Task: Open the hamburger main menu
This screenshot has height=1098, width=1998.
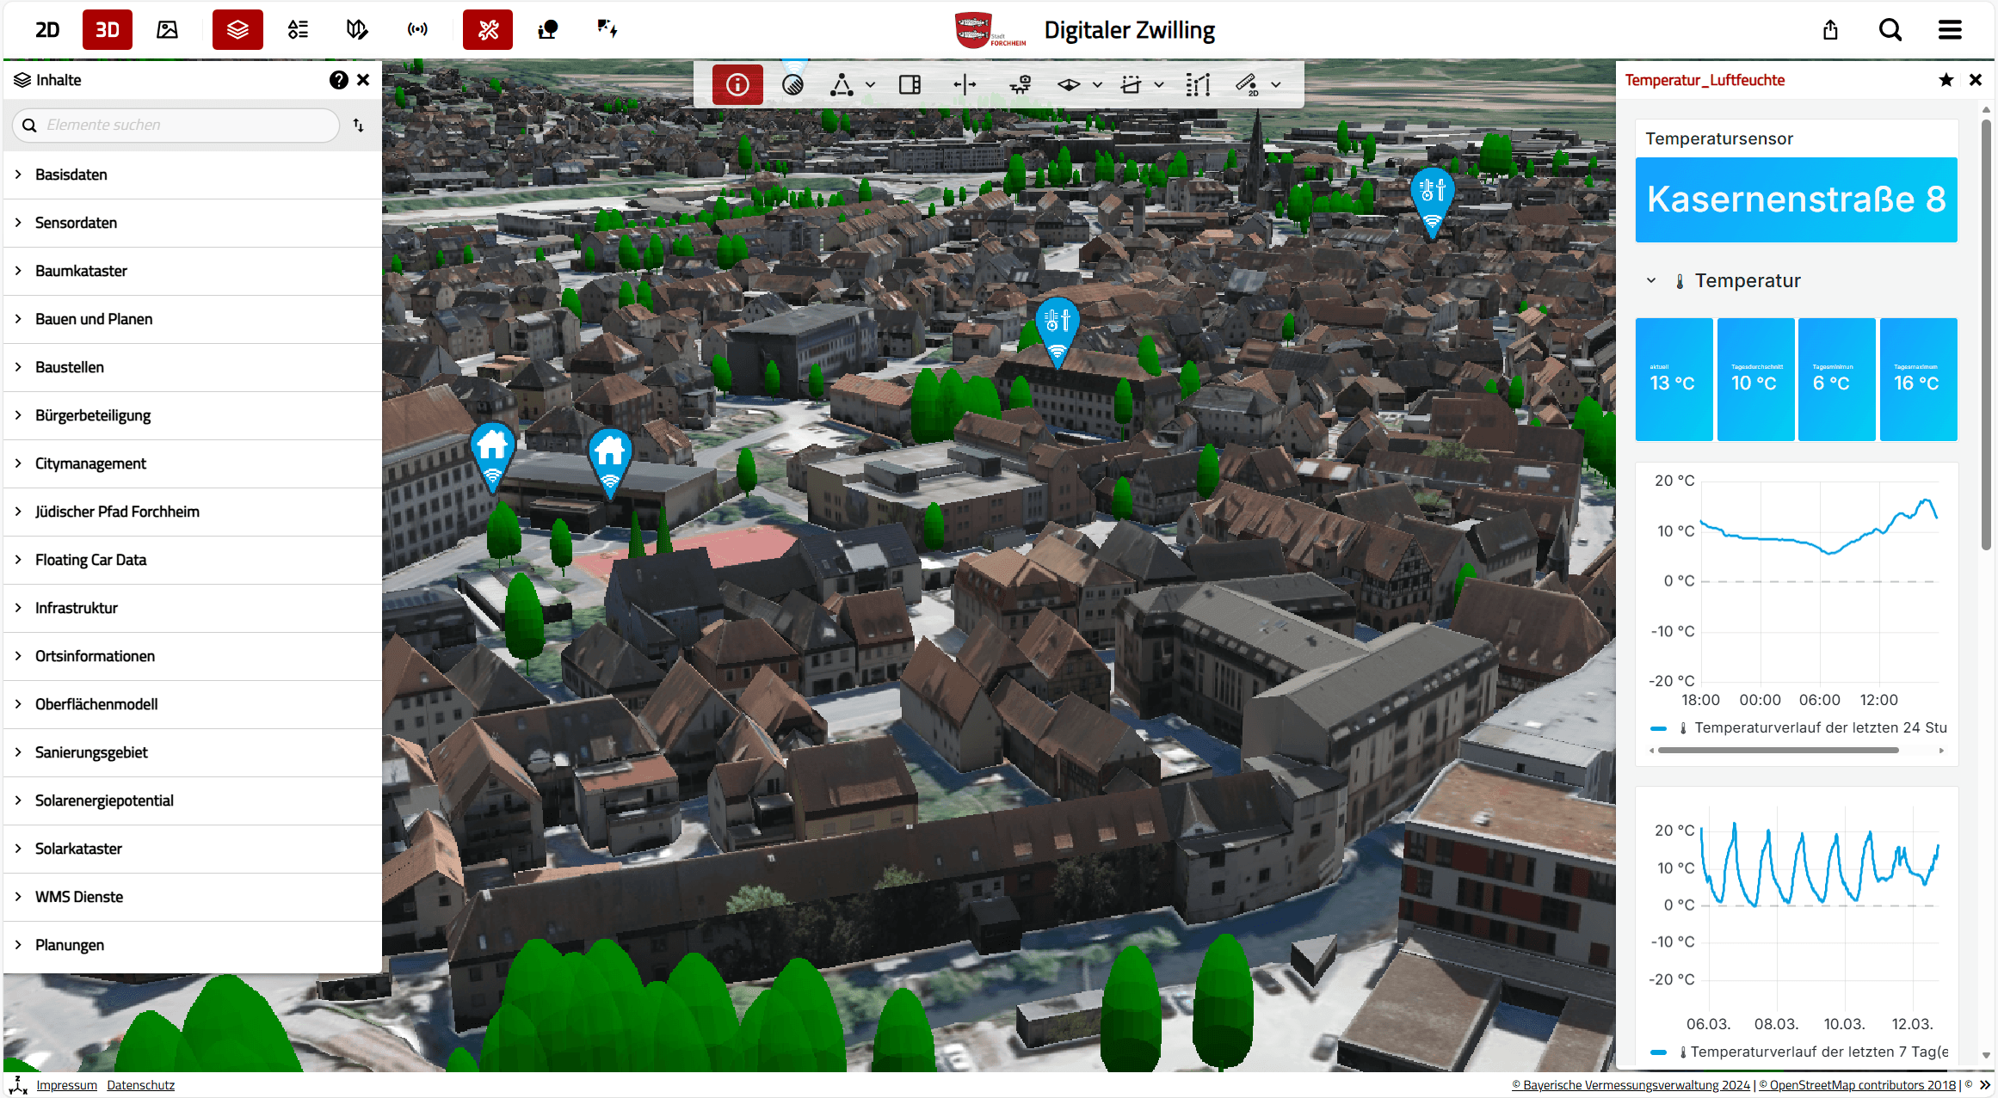Action: tap(1950, 30)
